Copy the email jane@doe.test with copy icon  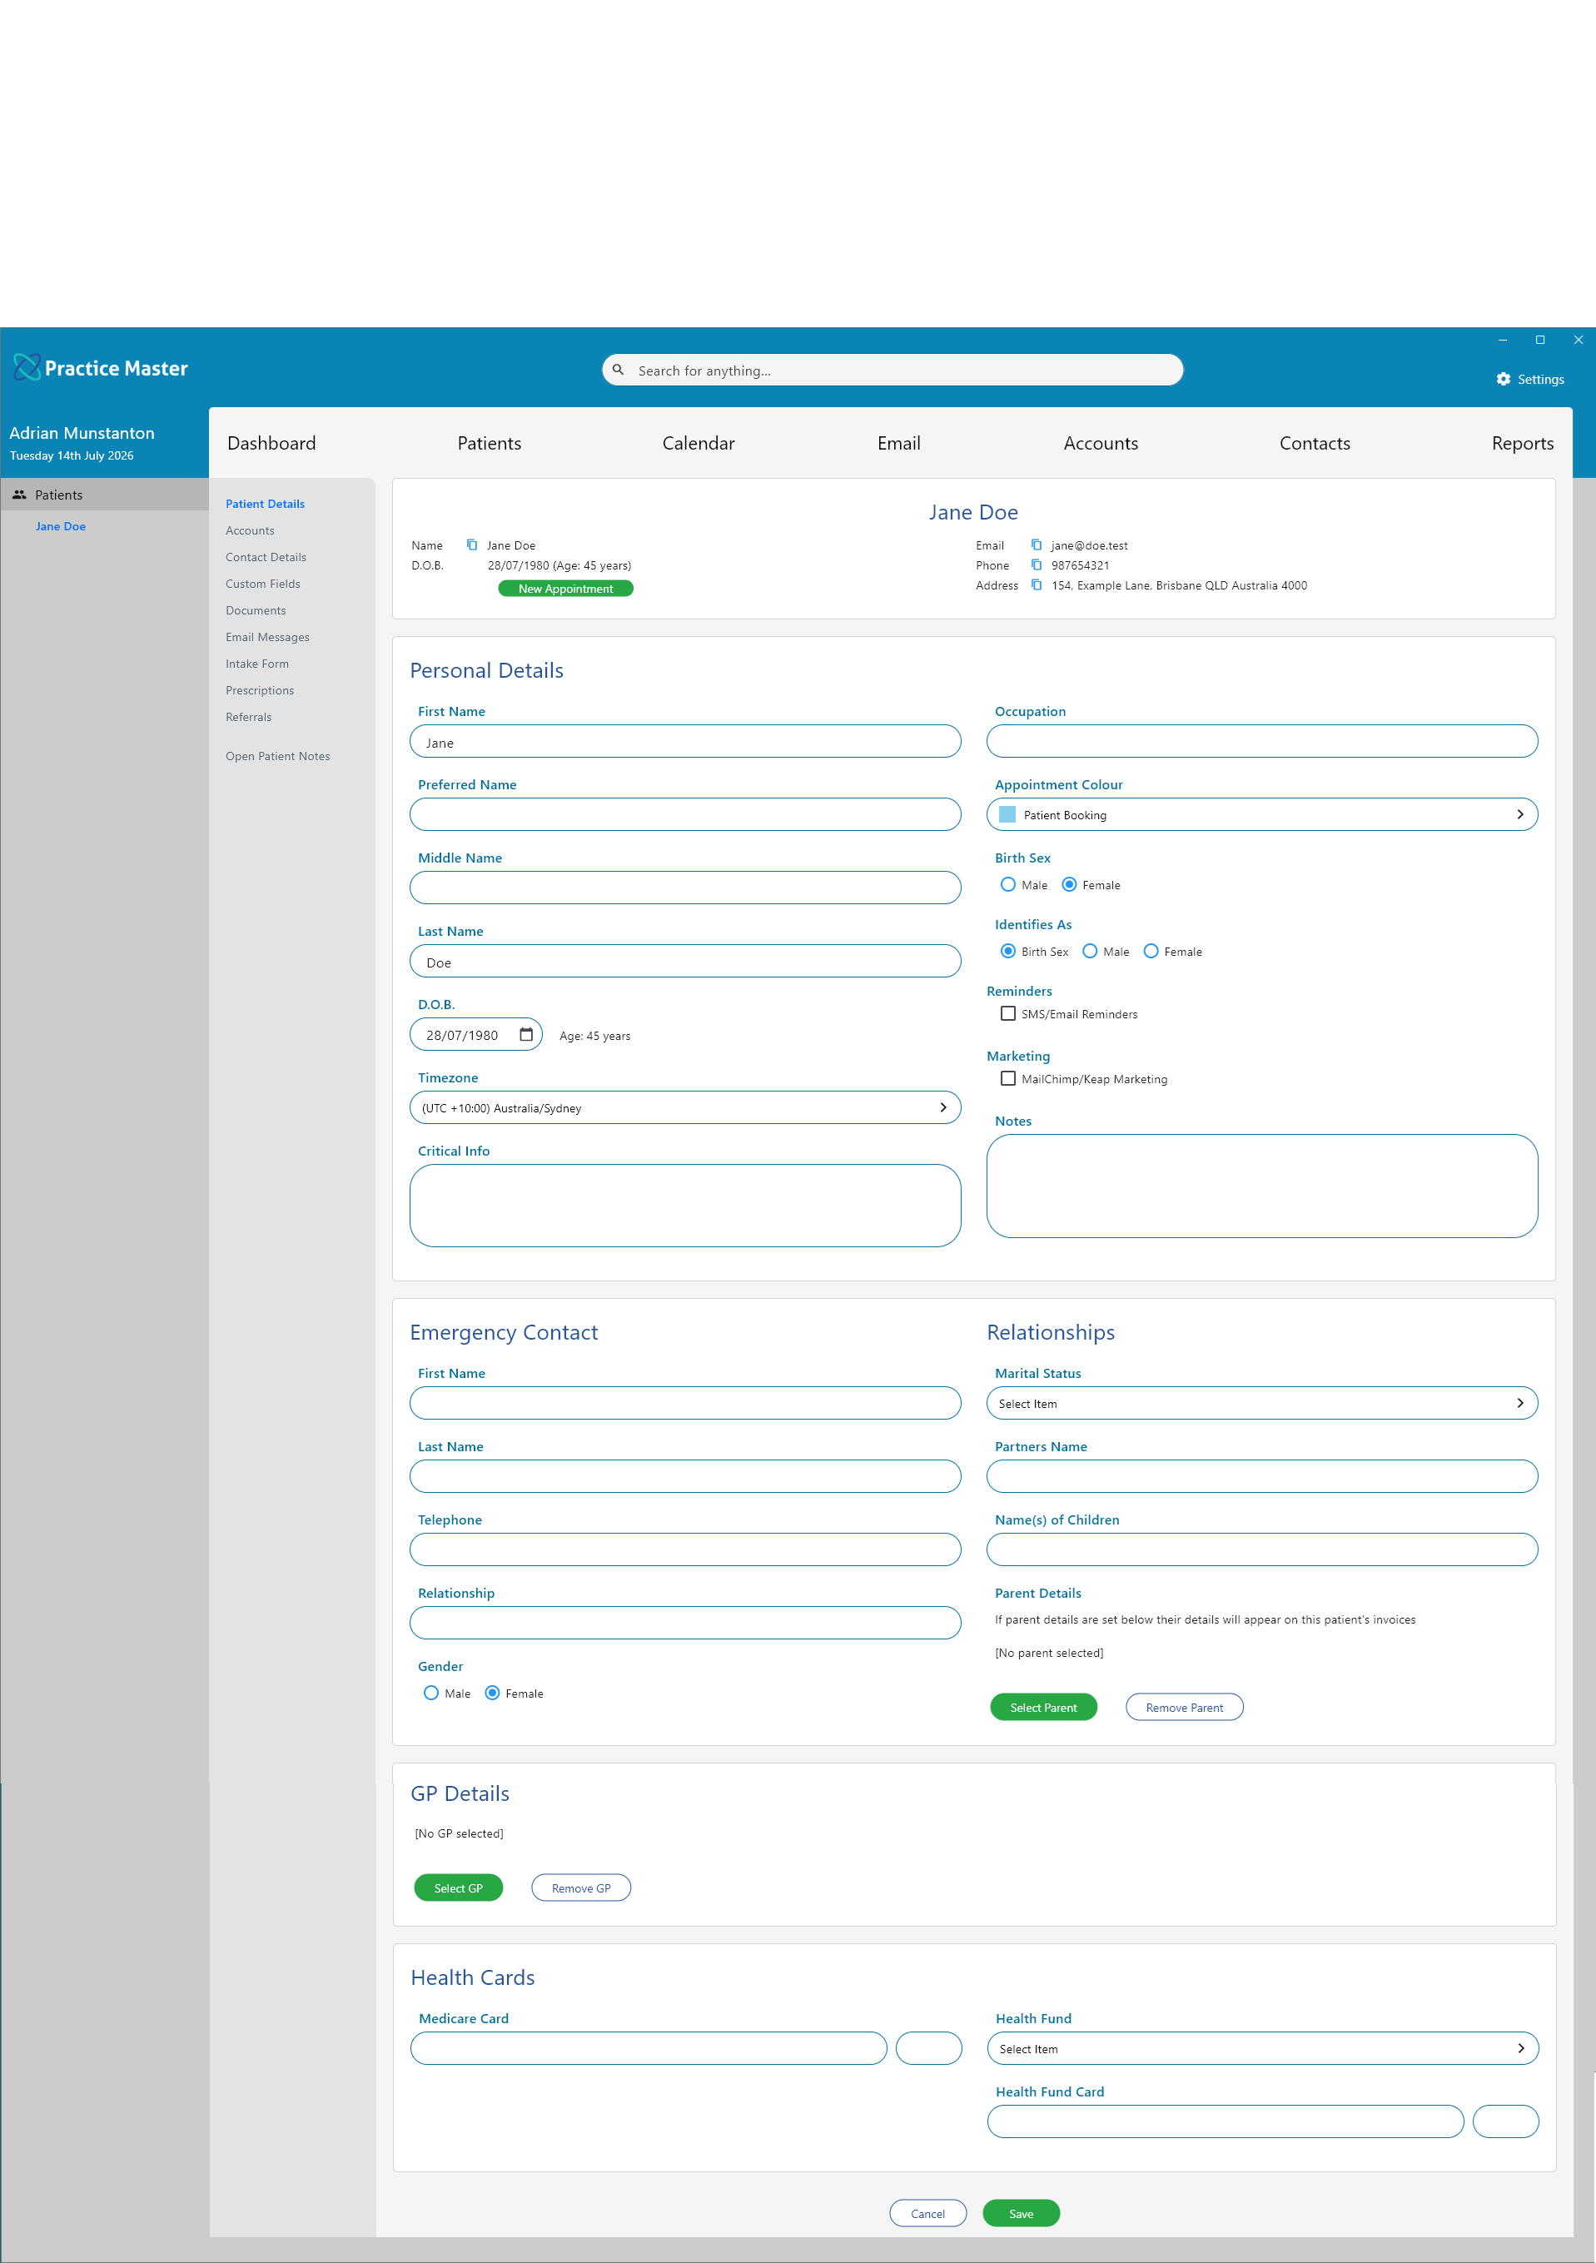(x=1036, y=544)
